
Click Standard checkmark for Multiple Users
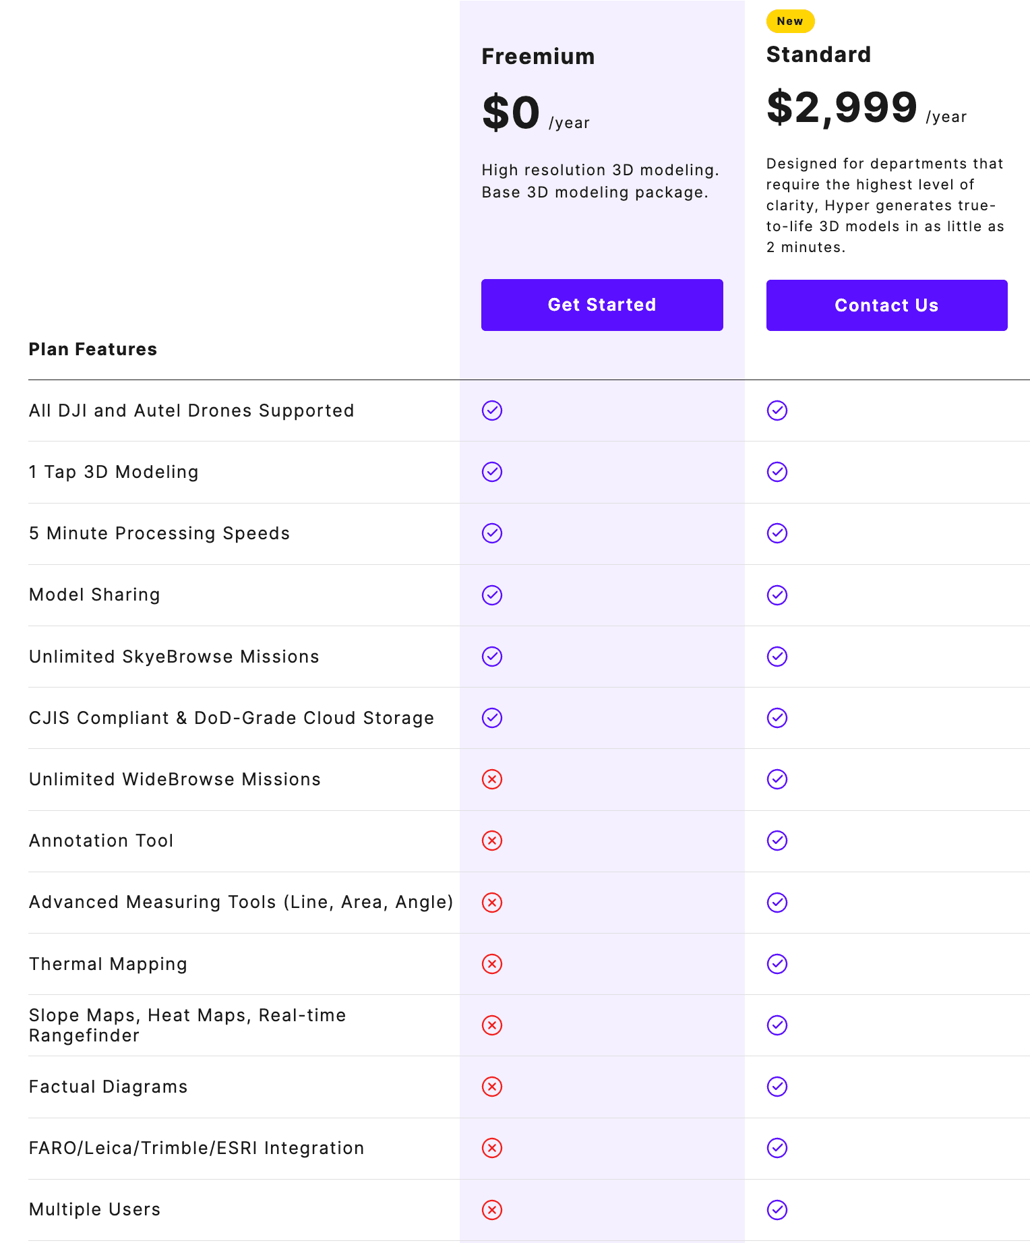pyautogui.click(x=777, y=1210)
